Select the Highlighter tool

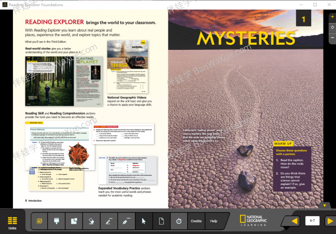(109, 221)
